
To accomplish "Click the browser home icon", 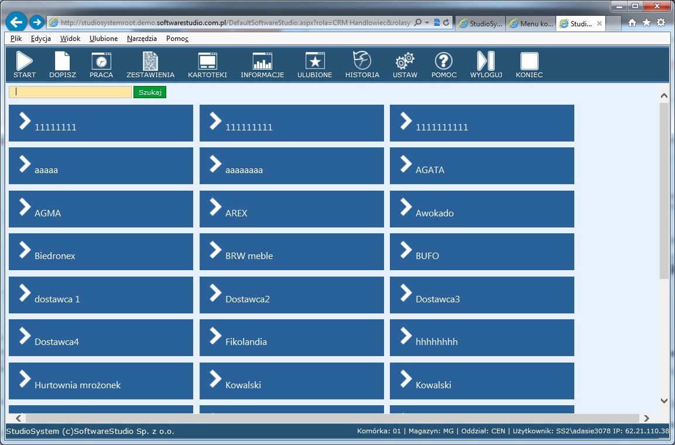I will tap(632, 23).
